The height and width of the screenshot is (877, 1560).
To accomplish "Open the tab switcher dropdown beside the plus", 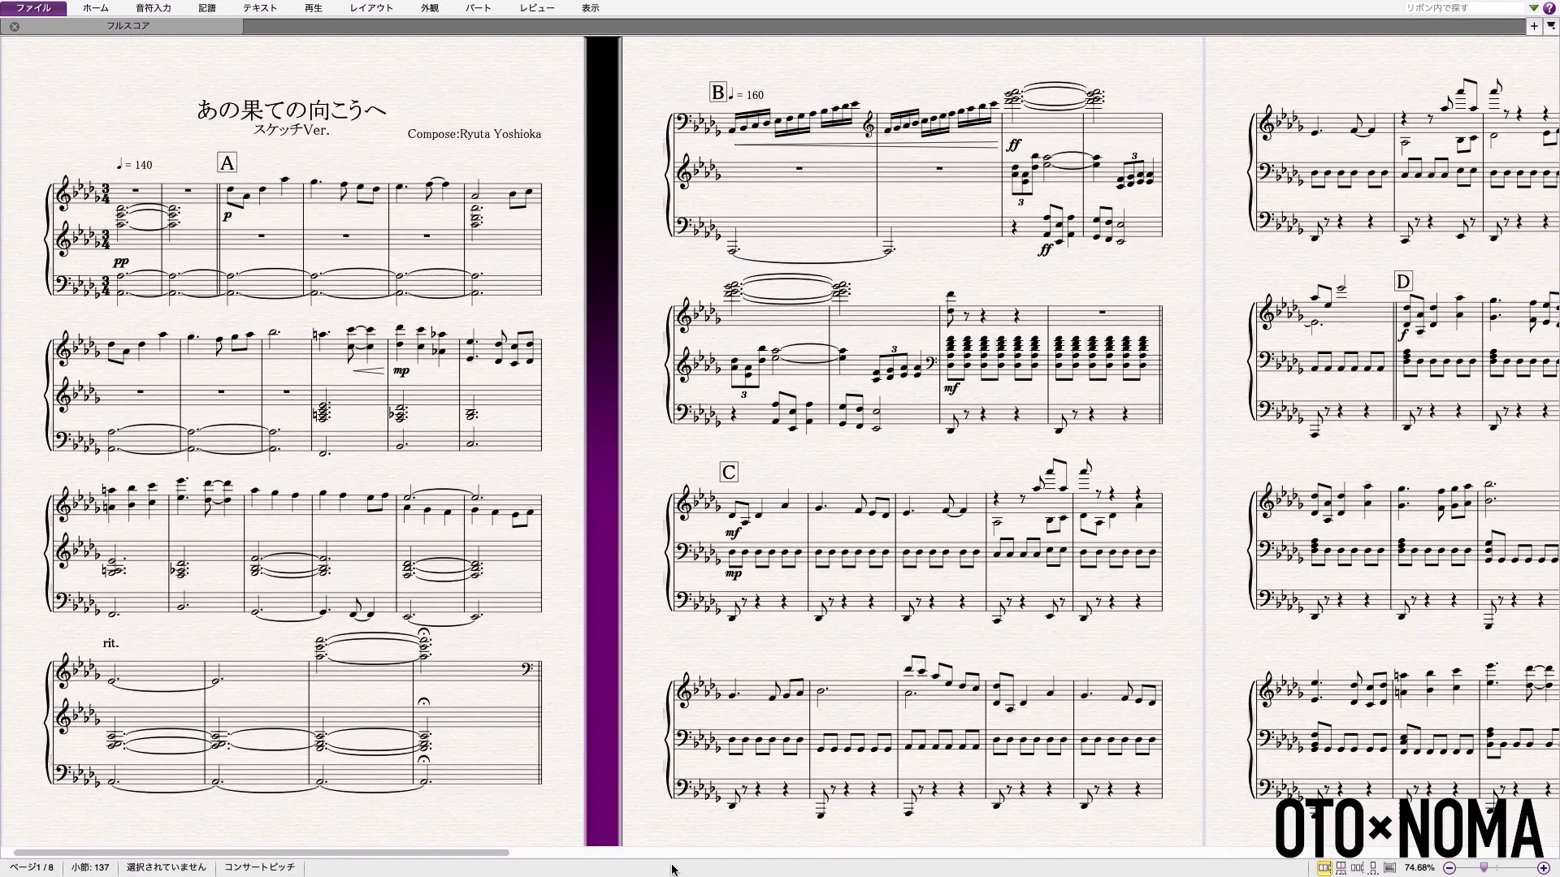I will [x=1551, y=26].
